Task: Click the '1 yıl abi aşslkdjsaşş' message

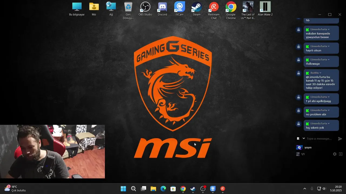Action: click(x=318, y=101)
